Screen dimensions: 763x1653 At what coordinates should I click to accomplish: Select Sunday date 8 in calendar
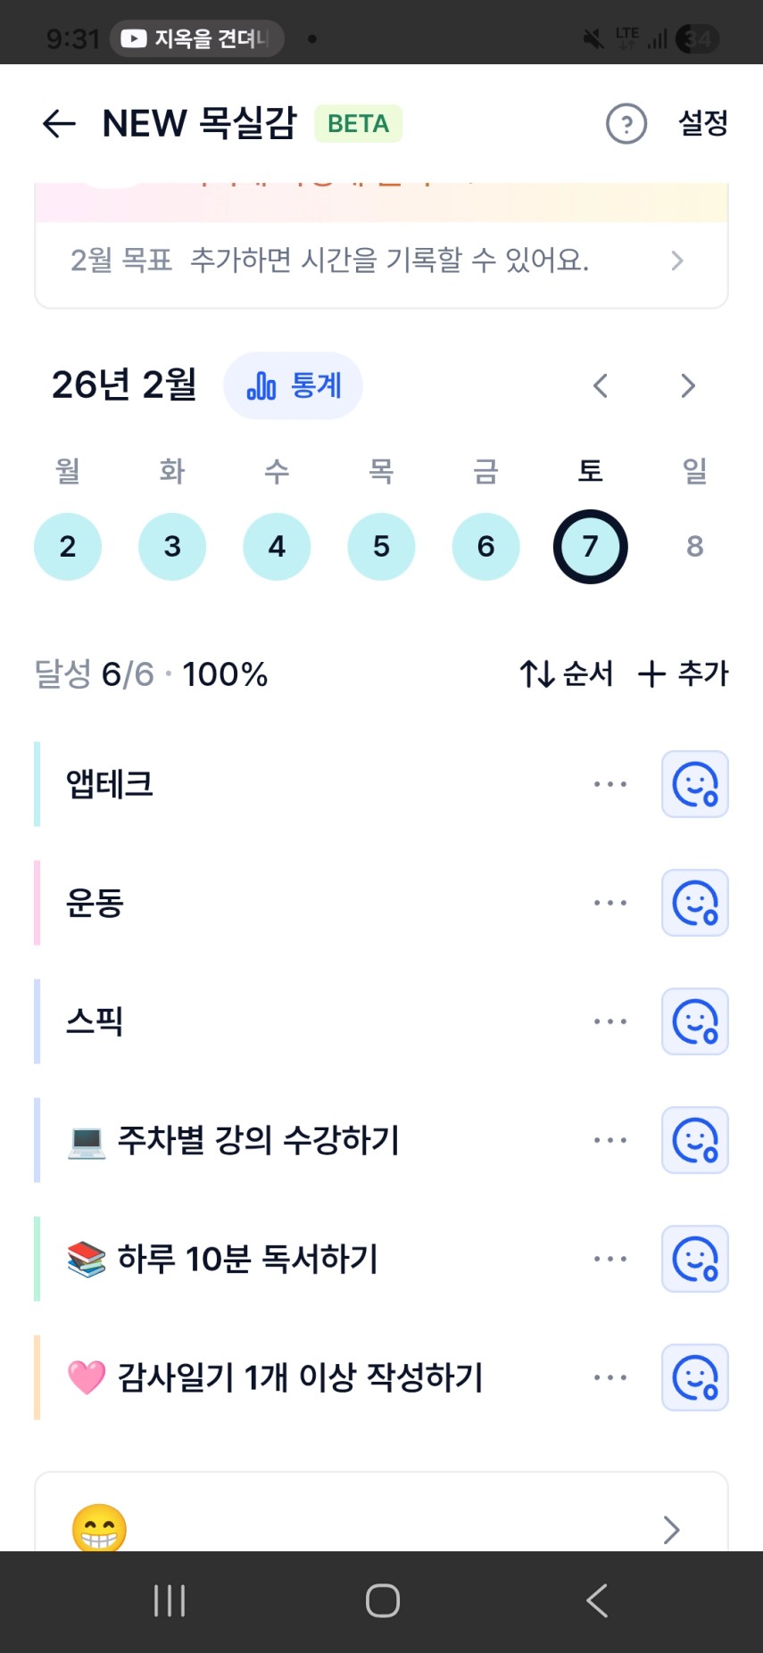pyautogui.click(x=694, y=547)
